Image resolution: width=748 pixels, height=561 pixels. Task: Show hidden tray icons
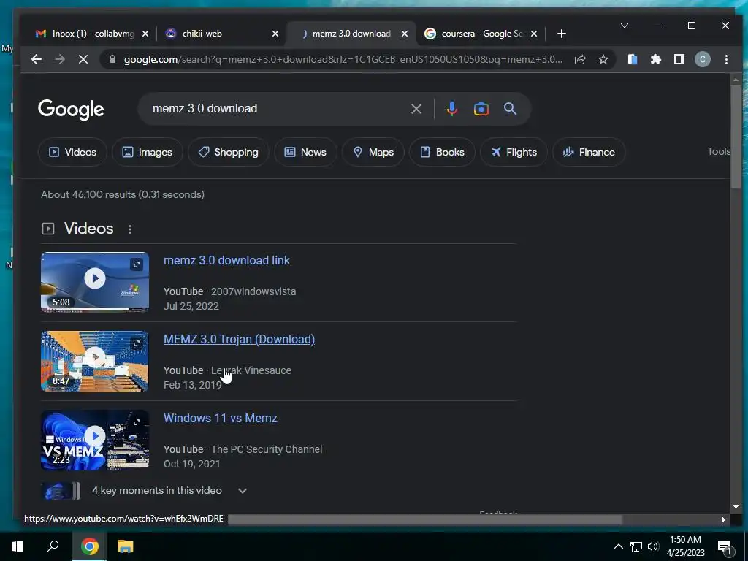point(618,546)
